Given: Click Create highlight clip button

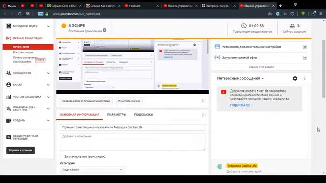Looking at the screenshot, I should (x=86, y=101).
